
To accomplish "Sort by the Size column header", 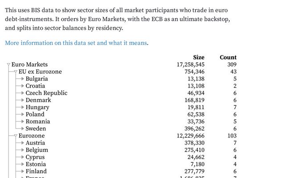I will click(199, 57).
